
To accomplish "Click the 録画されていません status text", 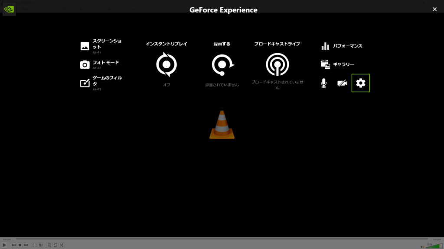I will pyautogui.click(x=222, y=85).
